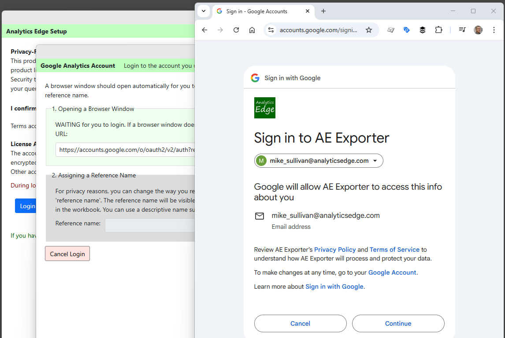
Task: Reload the Google sign-in page
Action: [x=236, y=30]
